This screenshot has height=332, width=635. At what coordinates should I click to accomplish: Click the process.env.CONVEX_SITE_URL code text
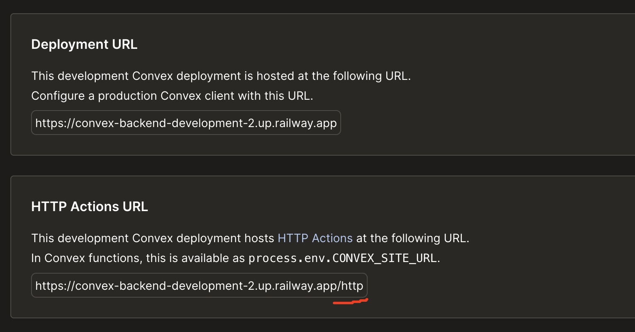pos(342,258)
